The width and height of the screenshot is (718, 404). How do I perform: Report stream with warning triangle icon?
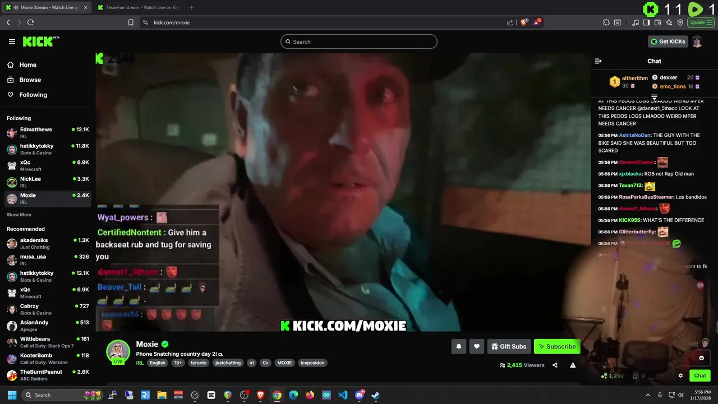(x=573, y=365)
